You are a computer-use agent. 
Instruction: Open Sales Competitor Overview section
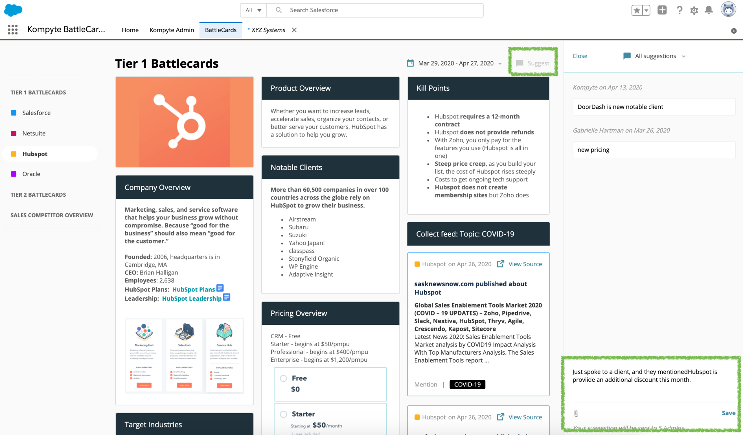(52, 215)
